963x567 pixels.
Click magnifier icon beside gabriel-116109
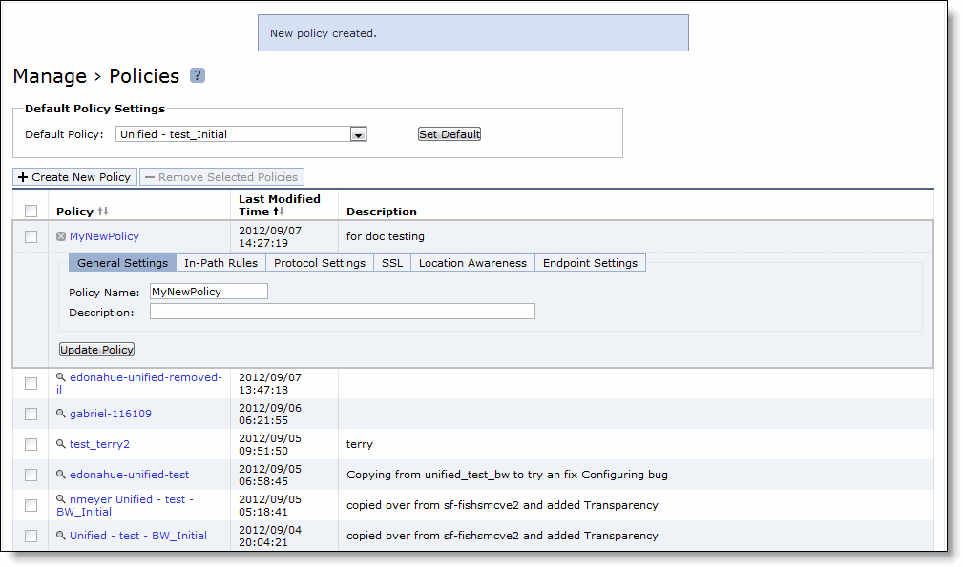click(x=61, y=414)
